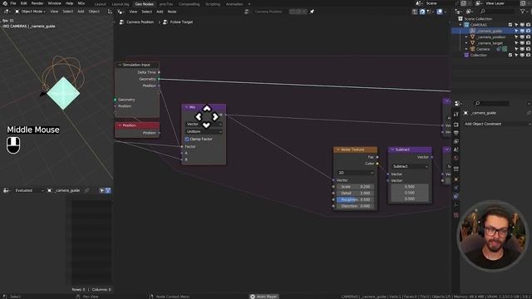This screenshot has height=299, width=532.
Task: Open the Edit menu
Action: click(x=23, y=3)
